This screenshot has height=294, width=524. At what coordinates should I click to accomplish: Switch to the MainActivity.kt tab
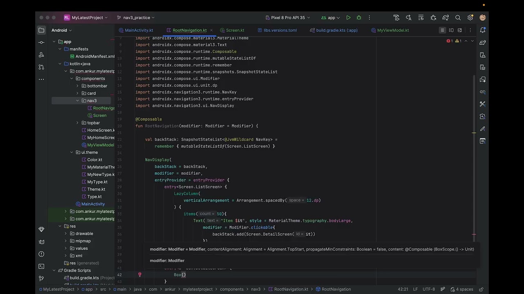pyautogui.click(x=136, y=30)
